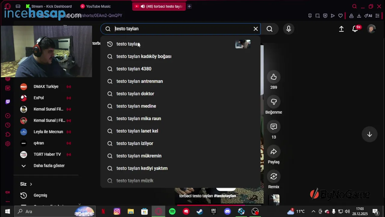Select suggestion 'testo taylan müzik'
This screenshot has height=217, width=385.
point(180,181)
